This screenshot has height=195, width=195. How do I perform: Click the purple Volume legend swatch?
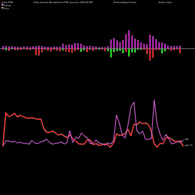2,5
